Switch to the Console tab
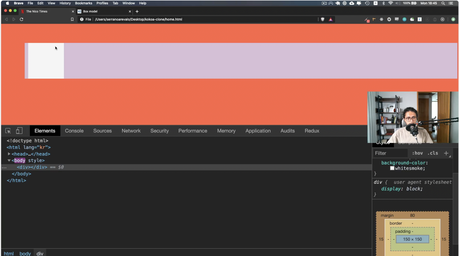This screenshot has height=256, width=459. point(74,131)
